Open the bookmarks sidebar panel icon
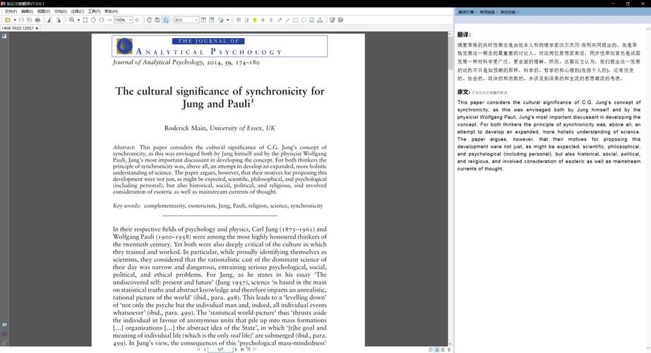The height and width of the screenshot is (353, 651). click(4, 36)
